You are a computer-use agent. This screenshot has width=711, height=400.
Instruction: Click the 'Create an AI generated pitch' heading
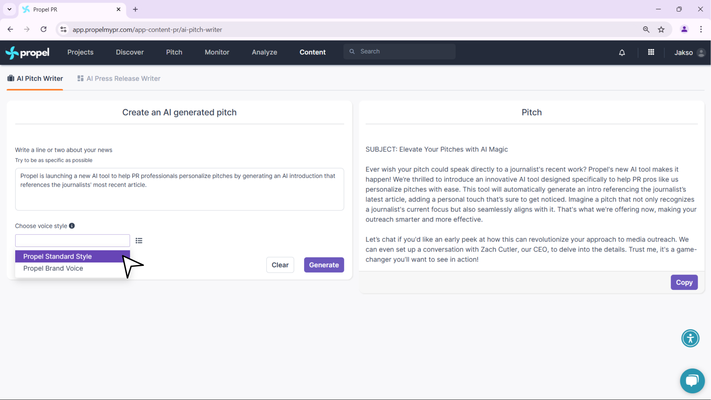179,112
